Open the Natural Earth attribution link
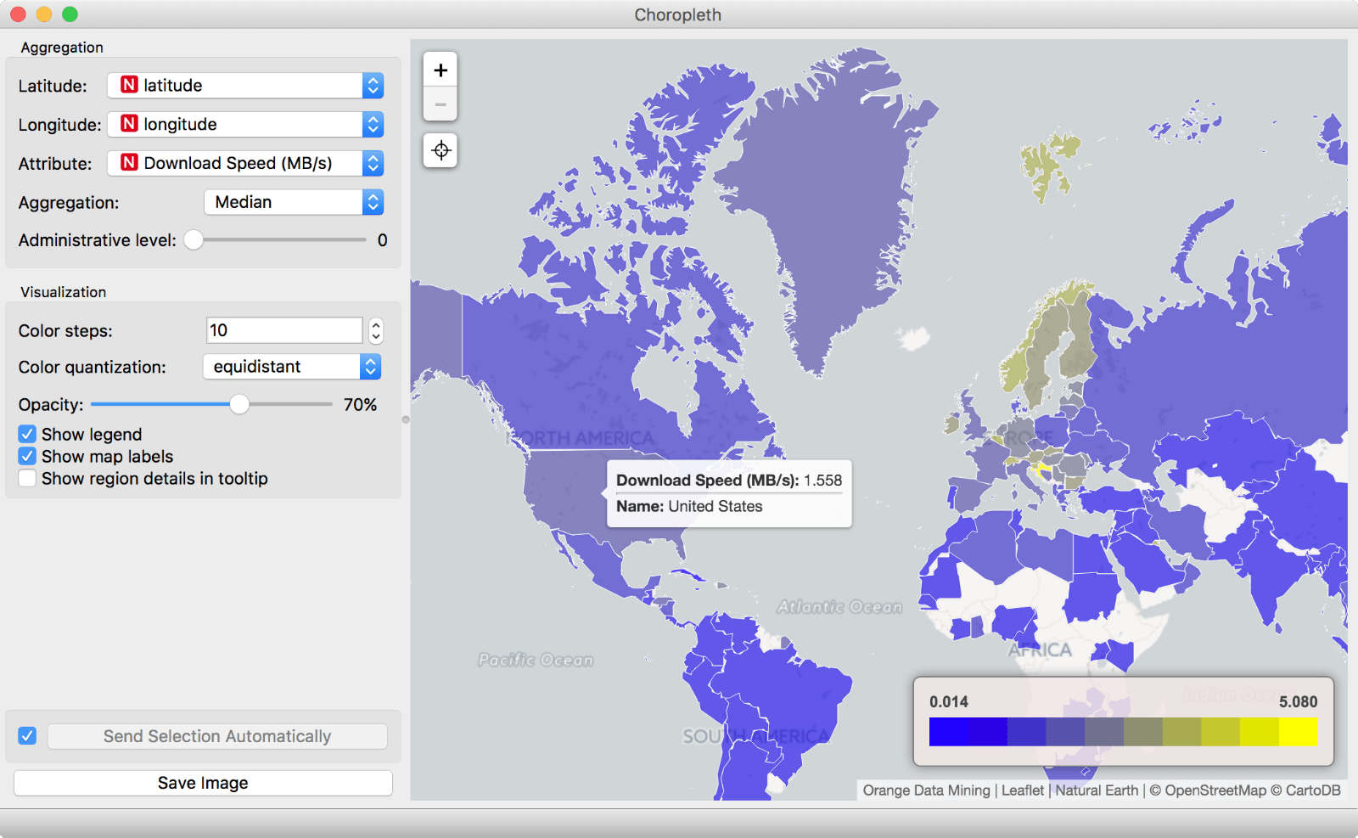 click(x=1097, y=790)
